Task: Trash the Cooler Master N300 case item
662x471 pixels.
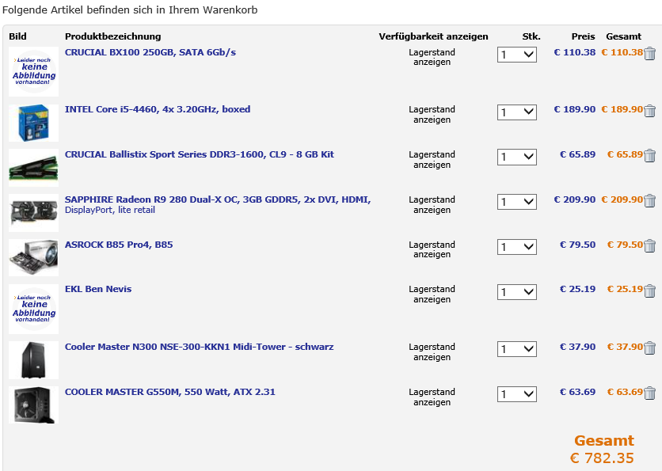Action: (x=650, y=348)
